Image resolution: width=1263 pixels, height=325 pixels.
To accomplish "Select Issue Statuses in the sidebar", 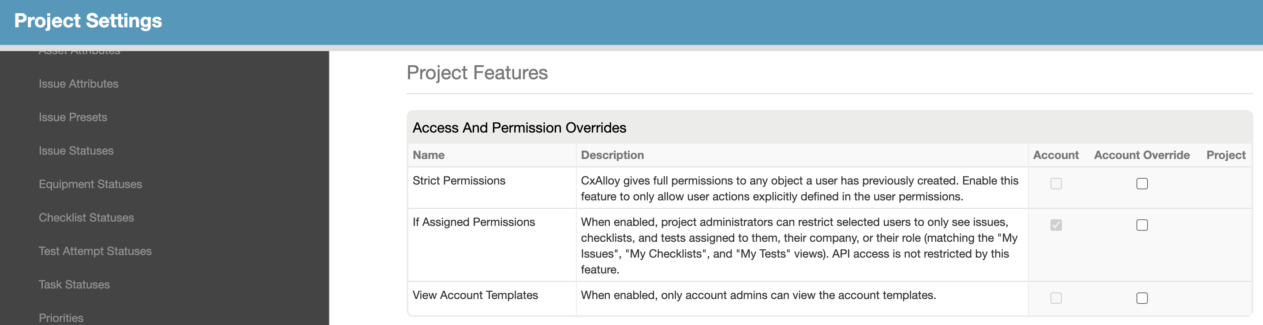I will (x=76, y=151).
